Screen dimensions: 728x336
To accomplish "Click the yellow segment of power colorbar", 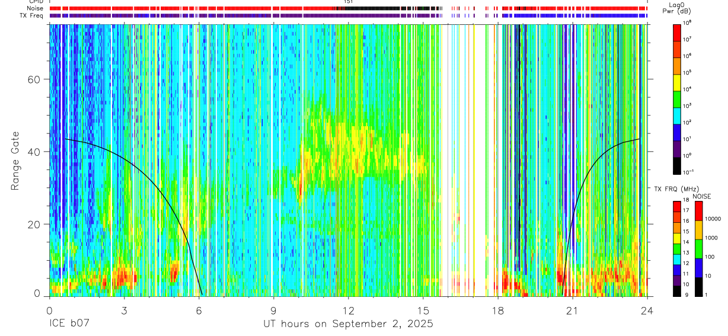I will 677,82.
